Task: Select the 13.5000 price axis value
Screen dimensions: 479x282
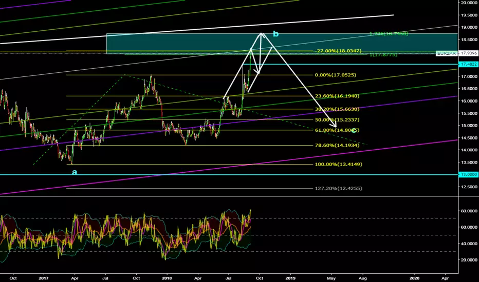Action: 469,163
